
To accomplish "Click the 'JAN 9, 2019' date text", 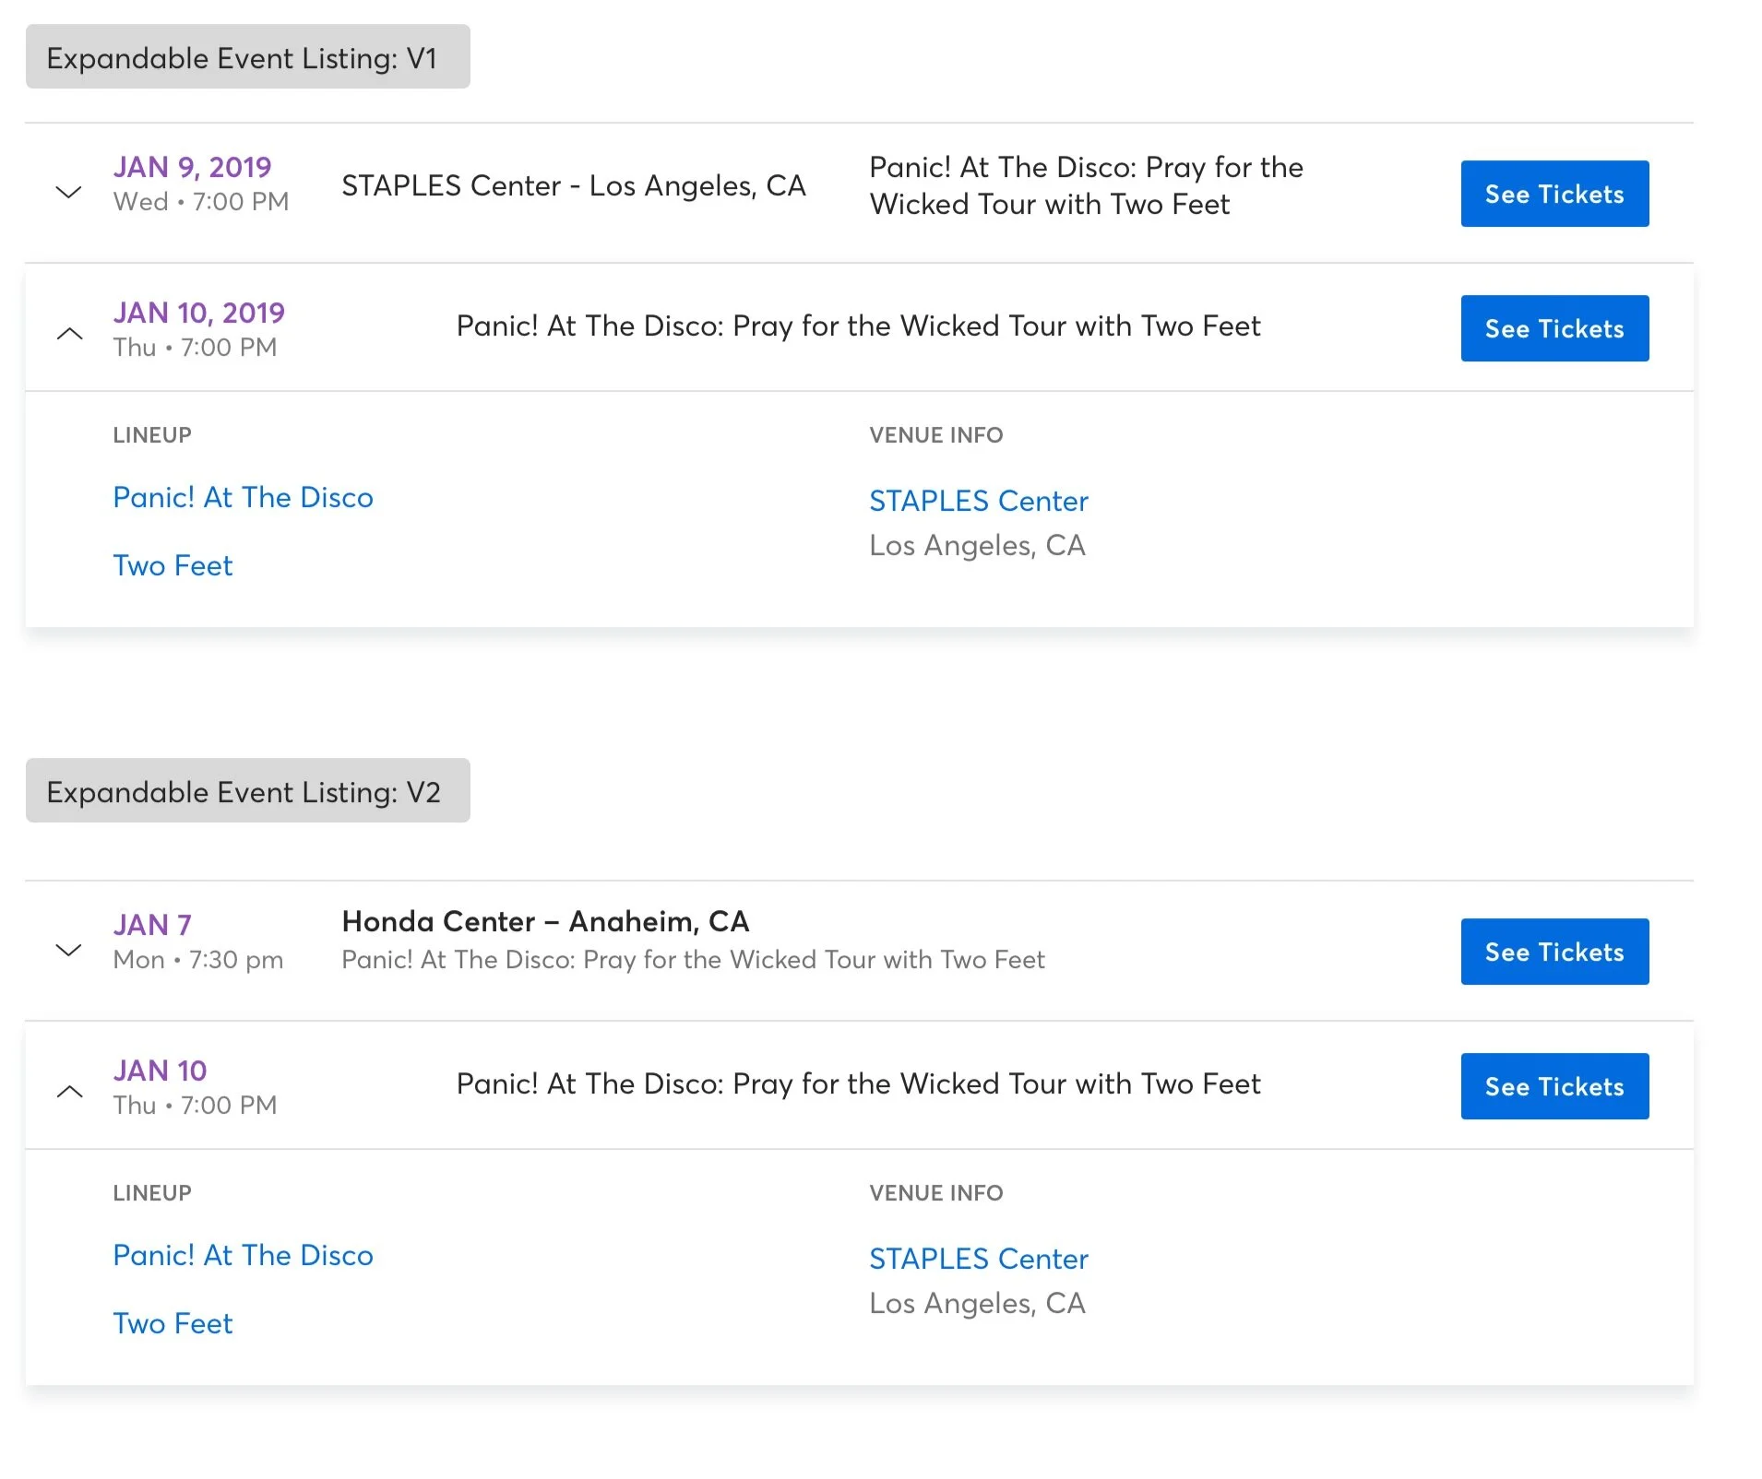I will [192, 167].
